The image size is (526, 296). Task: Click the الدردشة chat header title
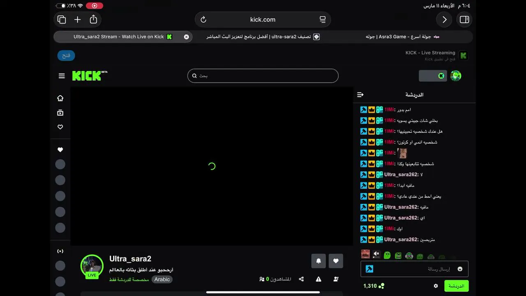414,95
